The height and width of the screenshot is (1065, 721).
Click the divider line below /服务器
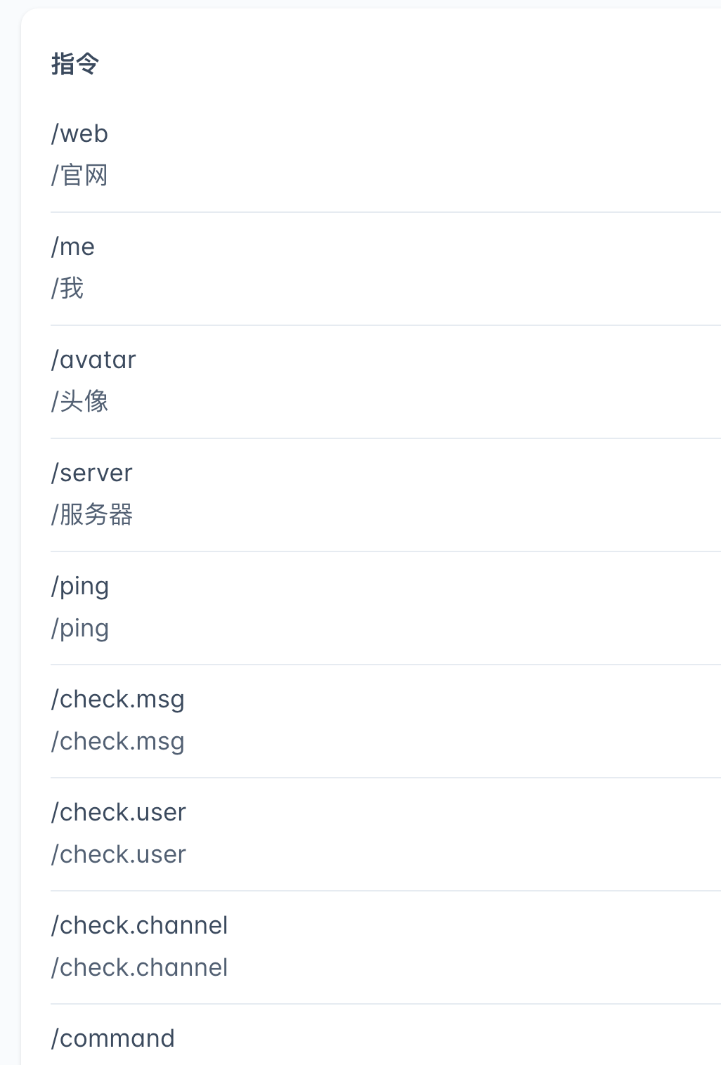point(385,551)
